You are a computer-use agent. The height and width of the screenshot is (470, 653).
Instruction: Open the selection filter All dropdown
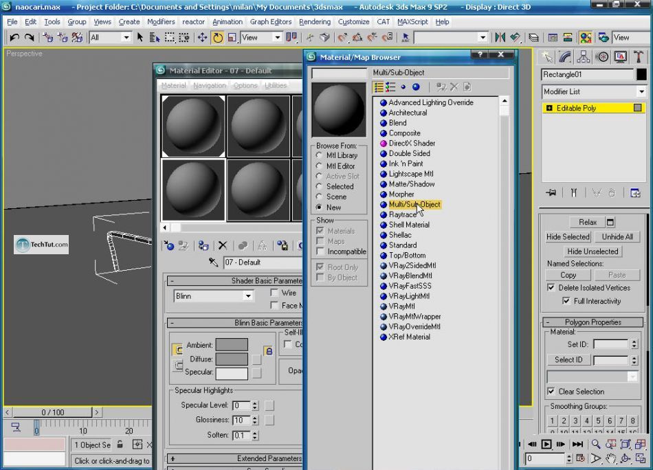110,38
